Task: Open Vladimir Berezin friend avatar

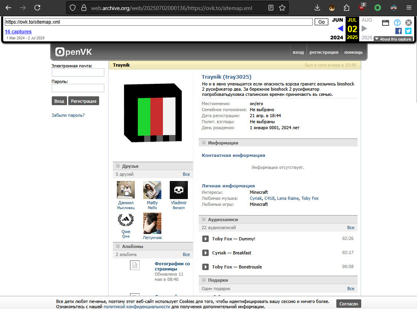Action: [179, 190]
